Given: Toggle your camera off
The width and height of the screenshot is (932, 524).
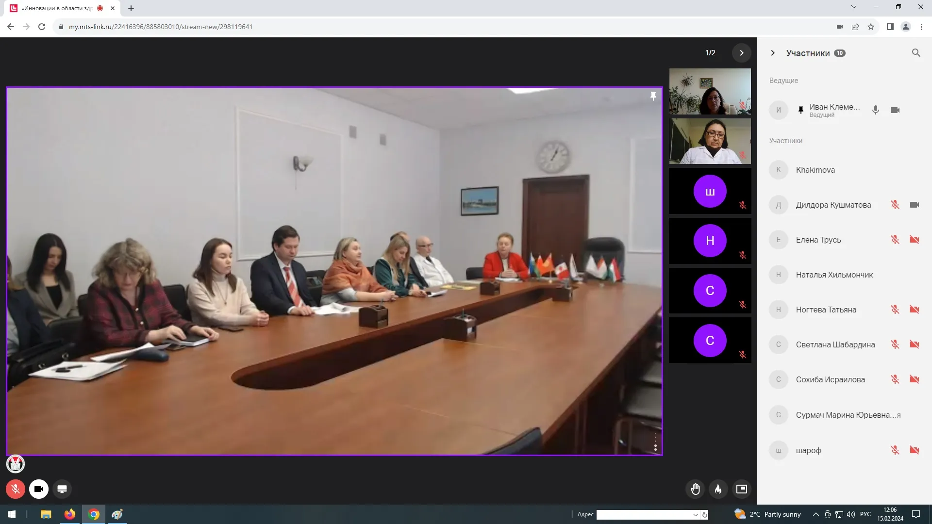Looking at the screenshot, I should [x=39, y=489].
